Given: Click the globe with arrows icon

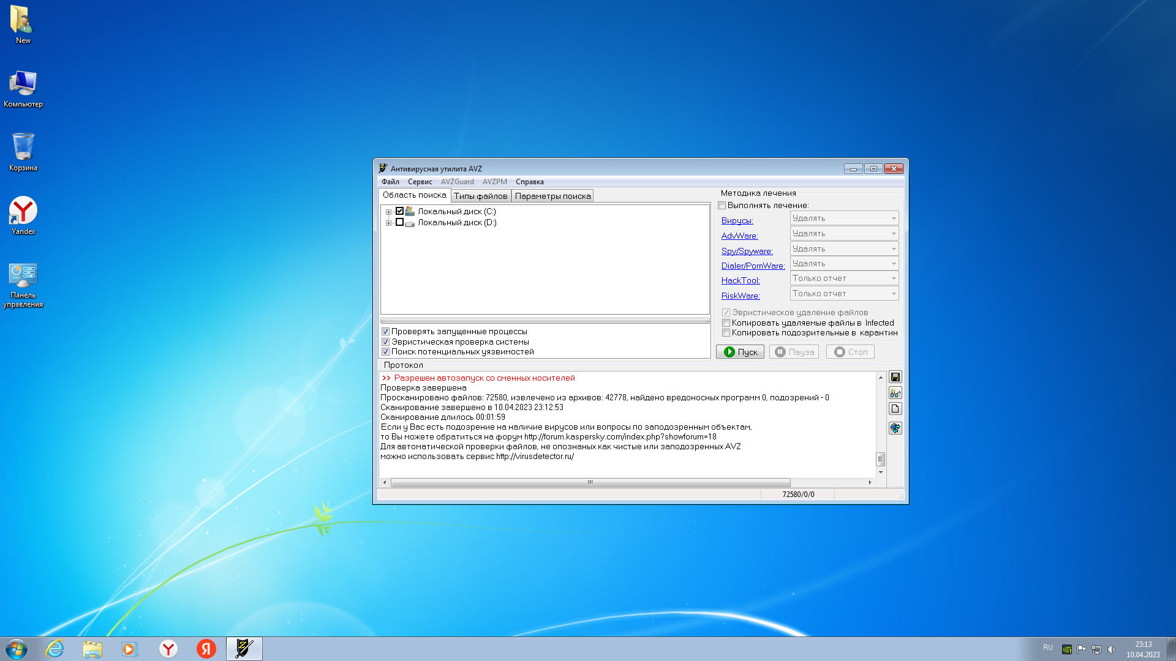Looking at the screenshot, I should tap(895, 428).
